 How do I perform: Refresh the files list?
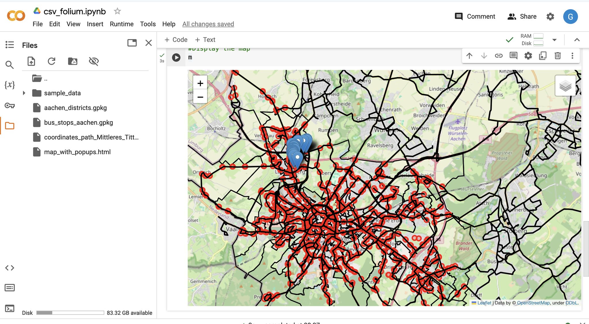pos(51,61)
